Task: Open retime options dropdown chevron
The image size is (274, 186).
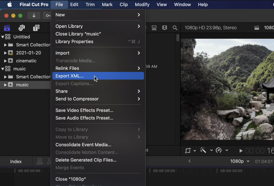Action: [x=227, y=150]
